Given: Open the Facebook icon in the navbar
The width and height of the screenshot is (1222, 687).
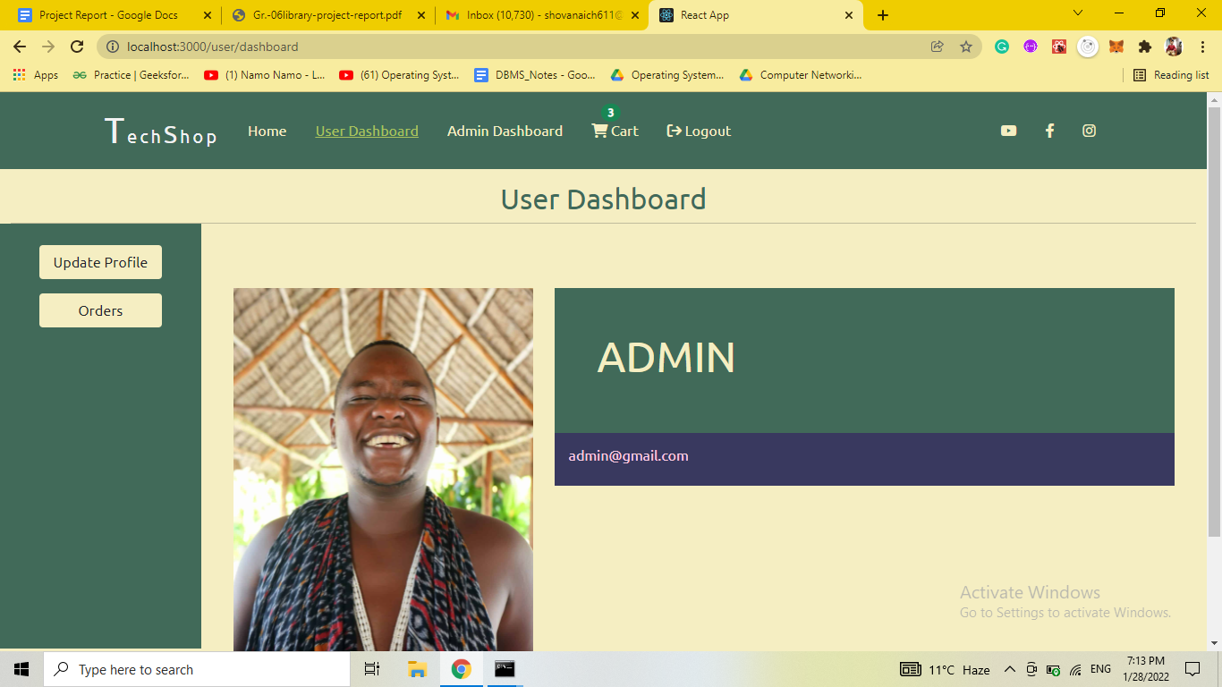Looking at the screenshot, I should coord(1049,131).
